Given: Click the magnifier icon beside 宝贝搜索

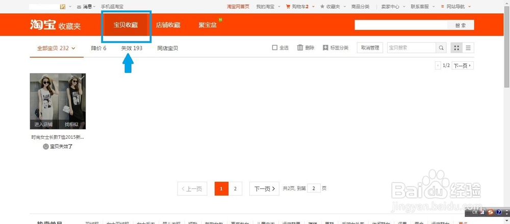Looking at the screenshot, I should tap(441, 48).
